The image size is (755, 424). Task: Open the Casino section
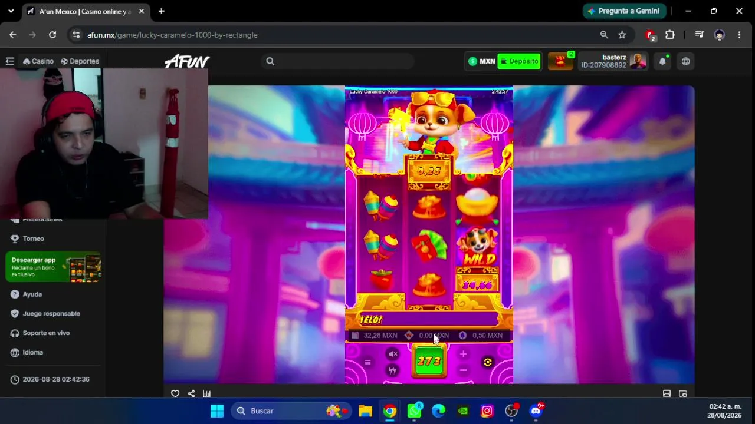(38, 61)
